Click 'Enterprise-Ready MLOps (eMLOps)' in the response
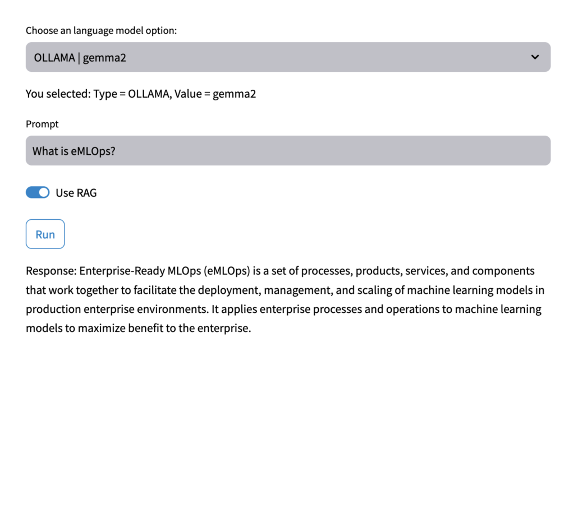The image size is (578, 512). coord(165,271)
